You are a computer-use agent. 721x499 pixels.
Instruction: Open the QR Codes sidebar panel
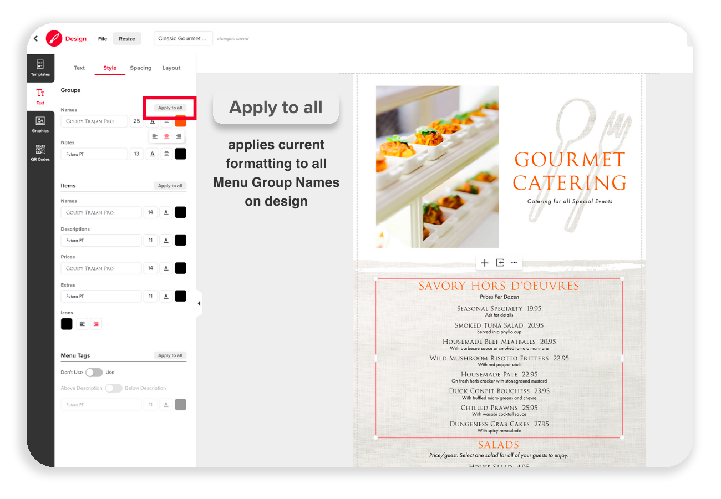[x=40, y=152]
